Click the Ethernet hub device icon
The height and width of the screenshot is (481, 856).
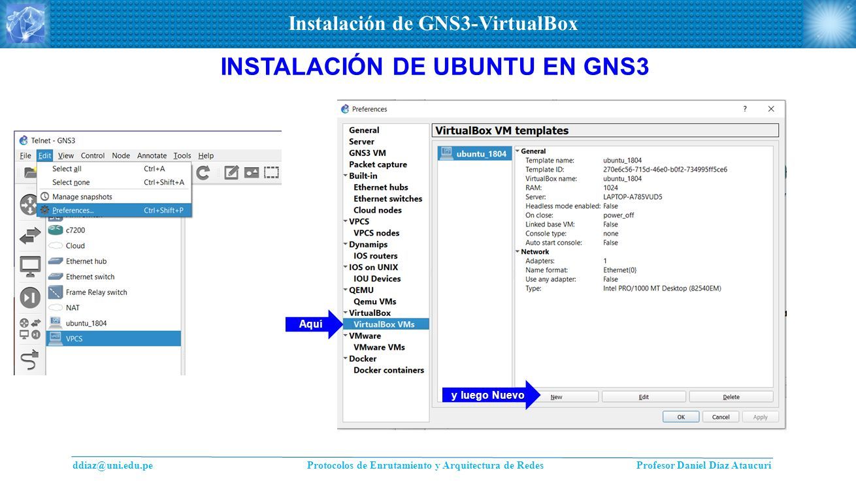[x=55, y=261]
